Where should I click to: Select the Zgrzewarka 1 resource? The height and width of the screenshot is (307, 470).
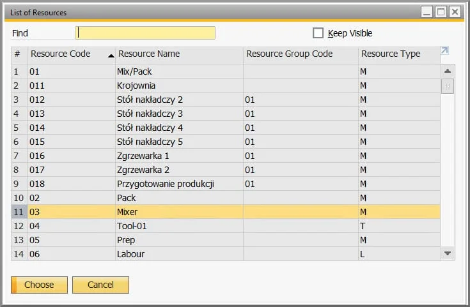pos(143,156)
